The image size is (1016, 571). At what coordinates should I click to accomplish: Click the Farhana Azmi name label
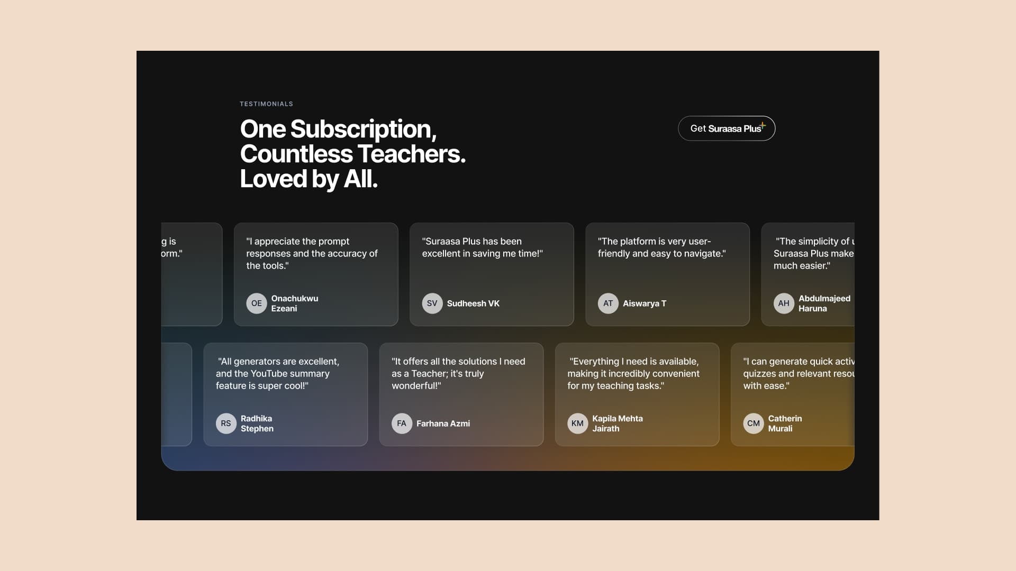coord(443,423)
